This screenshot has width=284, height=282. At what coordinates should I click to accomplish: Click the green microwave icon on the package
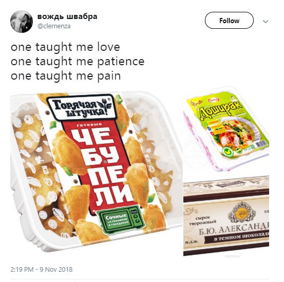(120, 219)
